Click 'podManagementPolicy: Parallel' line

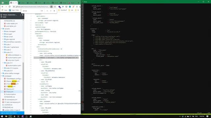tap(45, 31)
